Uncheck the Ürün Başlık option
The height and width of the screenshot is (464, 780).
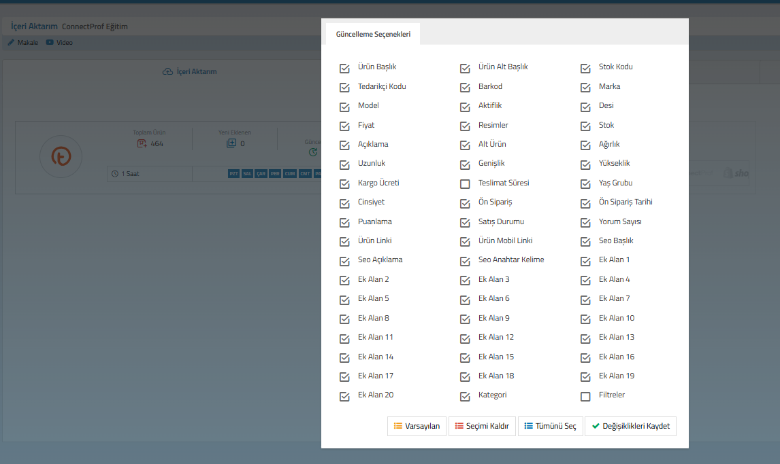click(344, 68)
